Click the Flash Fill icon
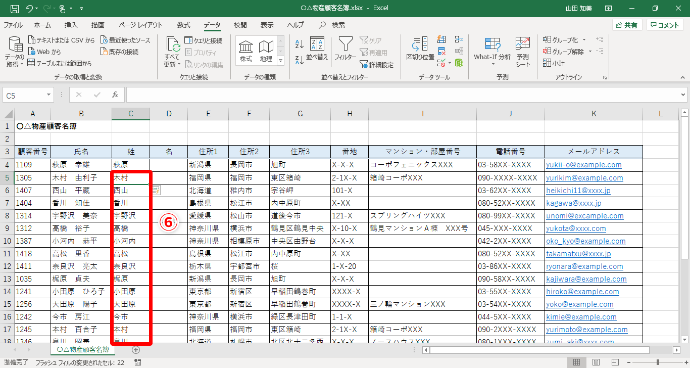The width and height of the screenshot is (690, 368). [441, 39]
